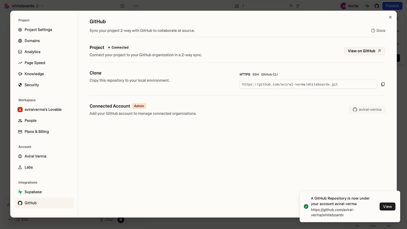Click the Plans & Billing card icon
407x229 pixels.
pyautogui.click(x=20, y=132)
